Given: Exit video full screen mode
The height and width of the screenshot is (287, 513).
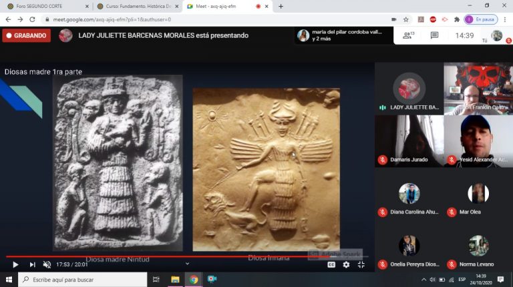Looking at the screenshot, I should point(361,265).
